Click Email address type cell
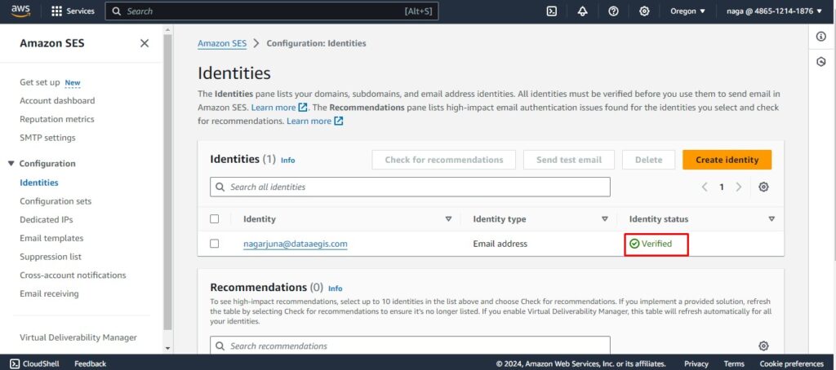Screen dimensions: 836x370 pyautogui.click(x=500, y=244)
